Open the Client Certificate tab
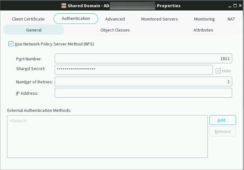Screen dimensions: 244x170 click(28, 19)
